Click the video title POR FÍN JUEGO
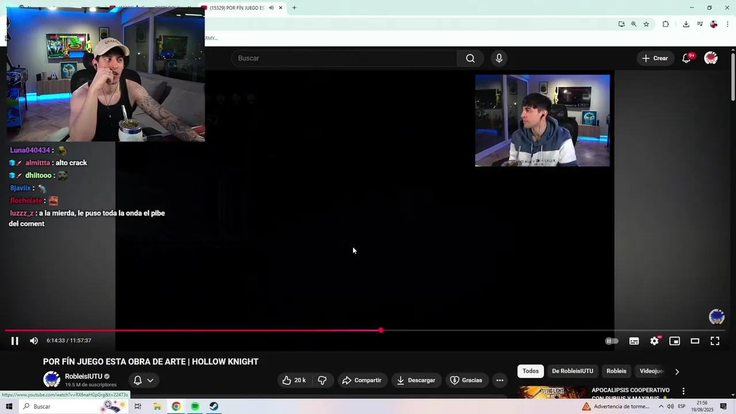This screenshot has height=414, width=736. click(x=151, y=362)
